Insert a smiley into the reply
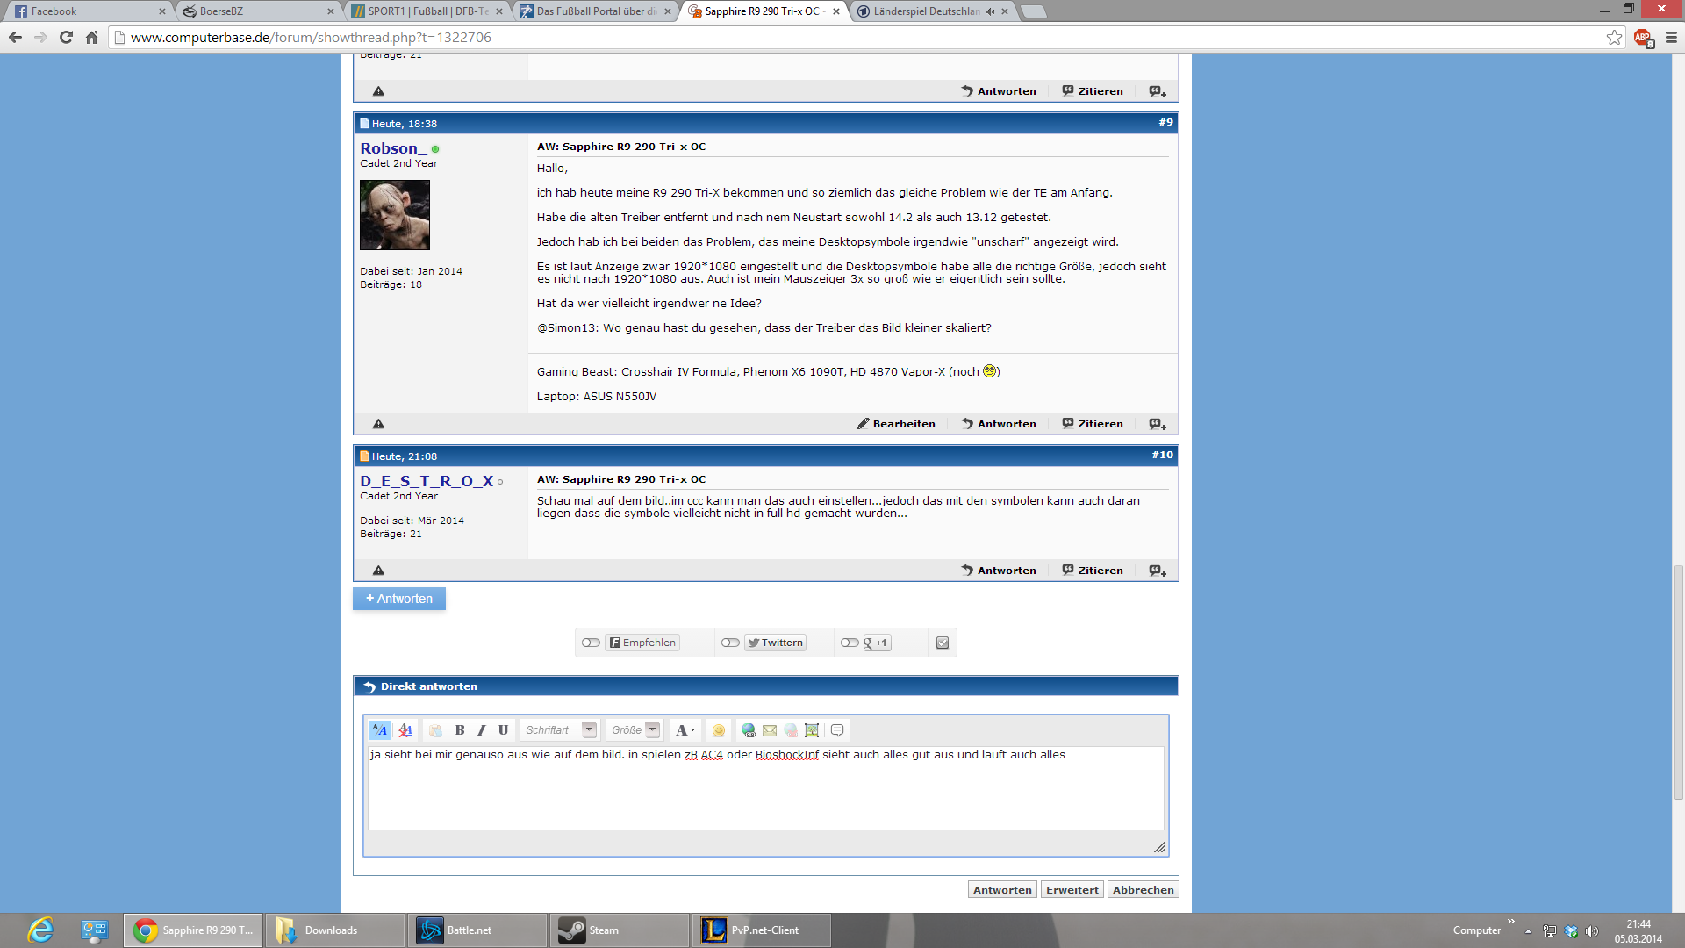Image resolution: width=1685 pixels, height=948 pixels. (719, 730)
